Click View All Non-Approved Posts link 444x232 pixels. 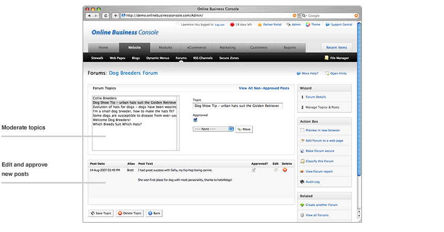tap(264, 88)
